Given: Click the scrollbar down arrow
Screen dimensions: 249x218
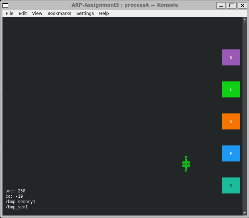Looking at the screenshot, I should (x=245, y=213).
